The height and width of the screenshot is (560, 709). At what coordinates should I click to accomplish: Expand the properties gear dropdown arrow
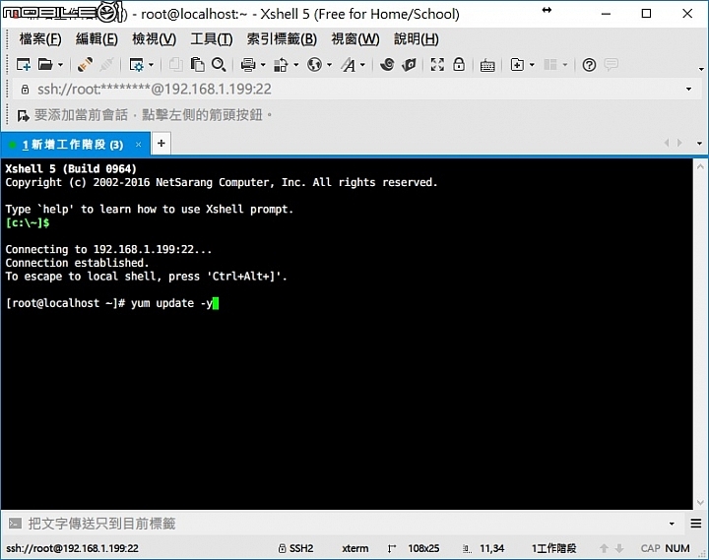(151, 65)
